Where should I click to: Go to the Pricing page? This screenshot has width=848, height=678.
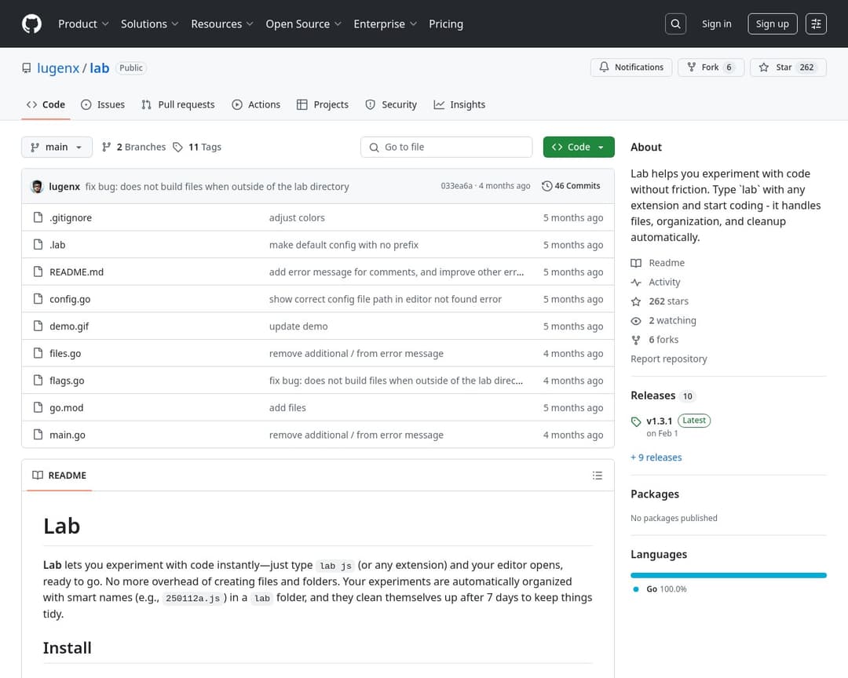click(x=446, y=24)
